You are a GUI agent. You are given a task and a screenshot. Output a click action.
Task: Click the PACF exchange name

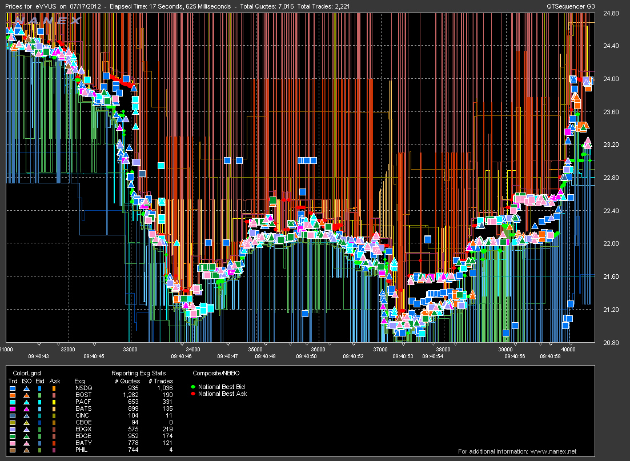[83, 402]
